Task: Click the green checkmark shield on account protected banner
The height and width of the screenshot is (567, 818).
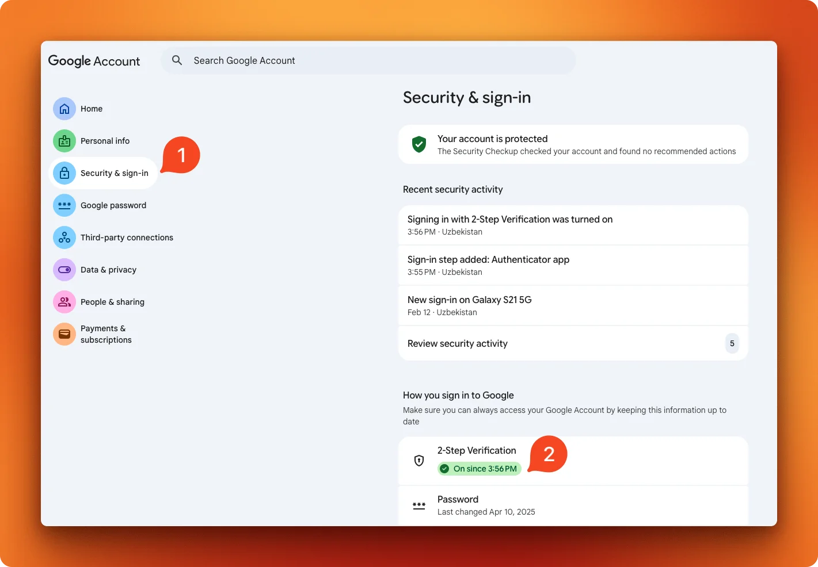Action: click(x=418, y=144)
